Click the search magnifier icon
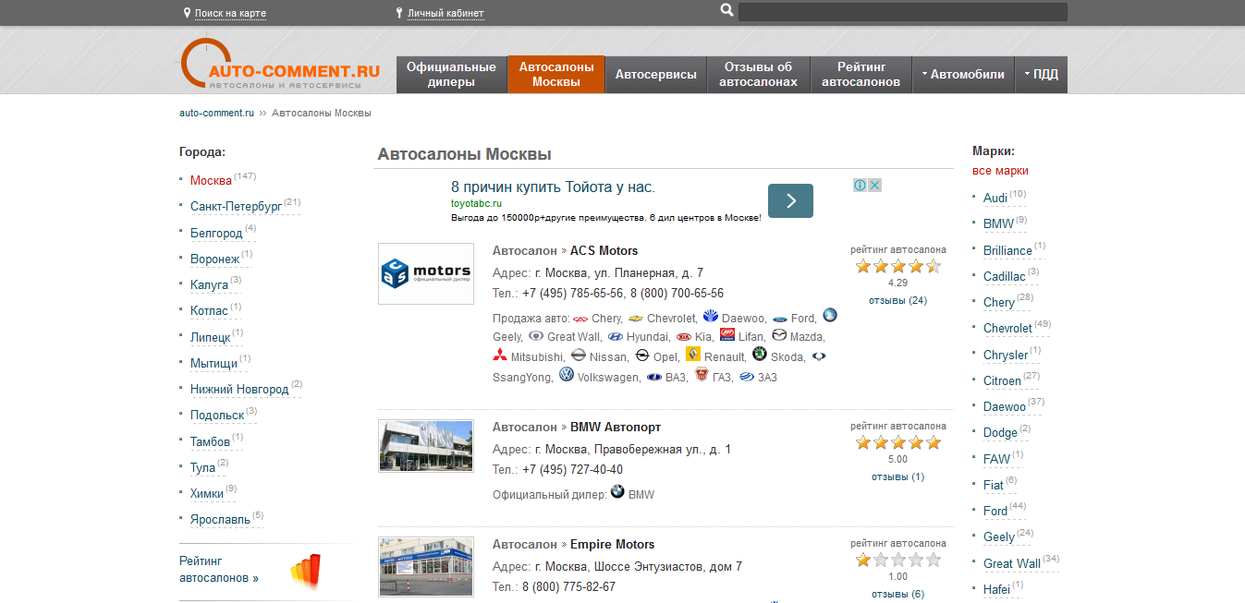 pyautogui.click(x=726, y=10)
